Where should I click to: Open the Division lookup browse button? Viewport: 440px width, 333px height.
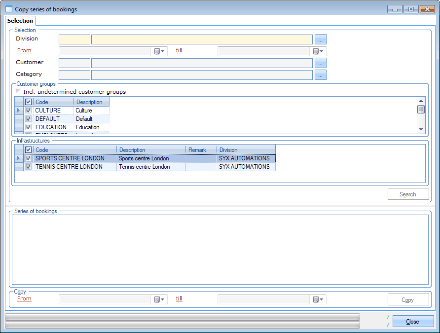321,39
